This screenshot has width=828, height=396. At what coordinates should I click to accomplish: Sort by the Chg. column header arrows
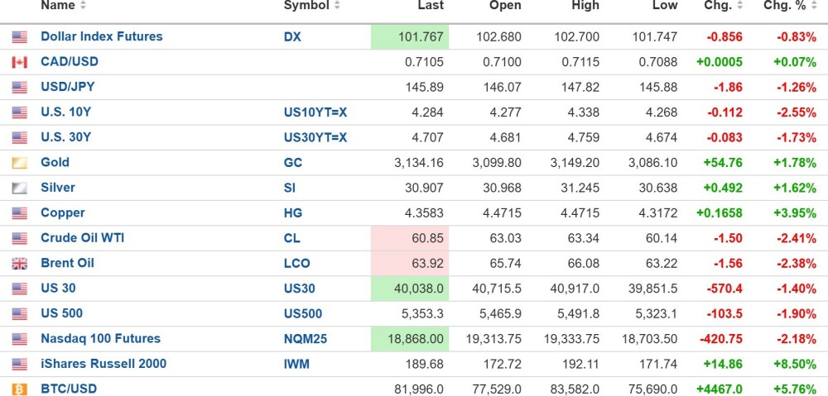click(739, 6)
